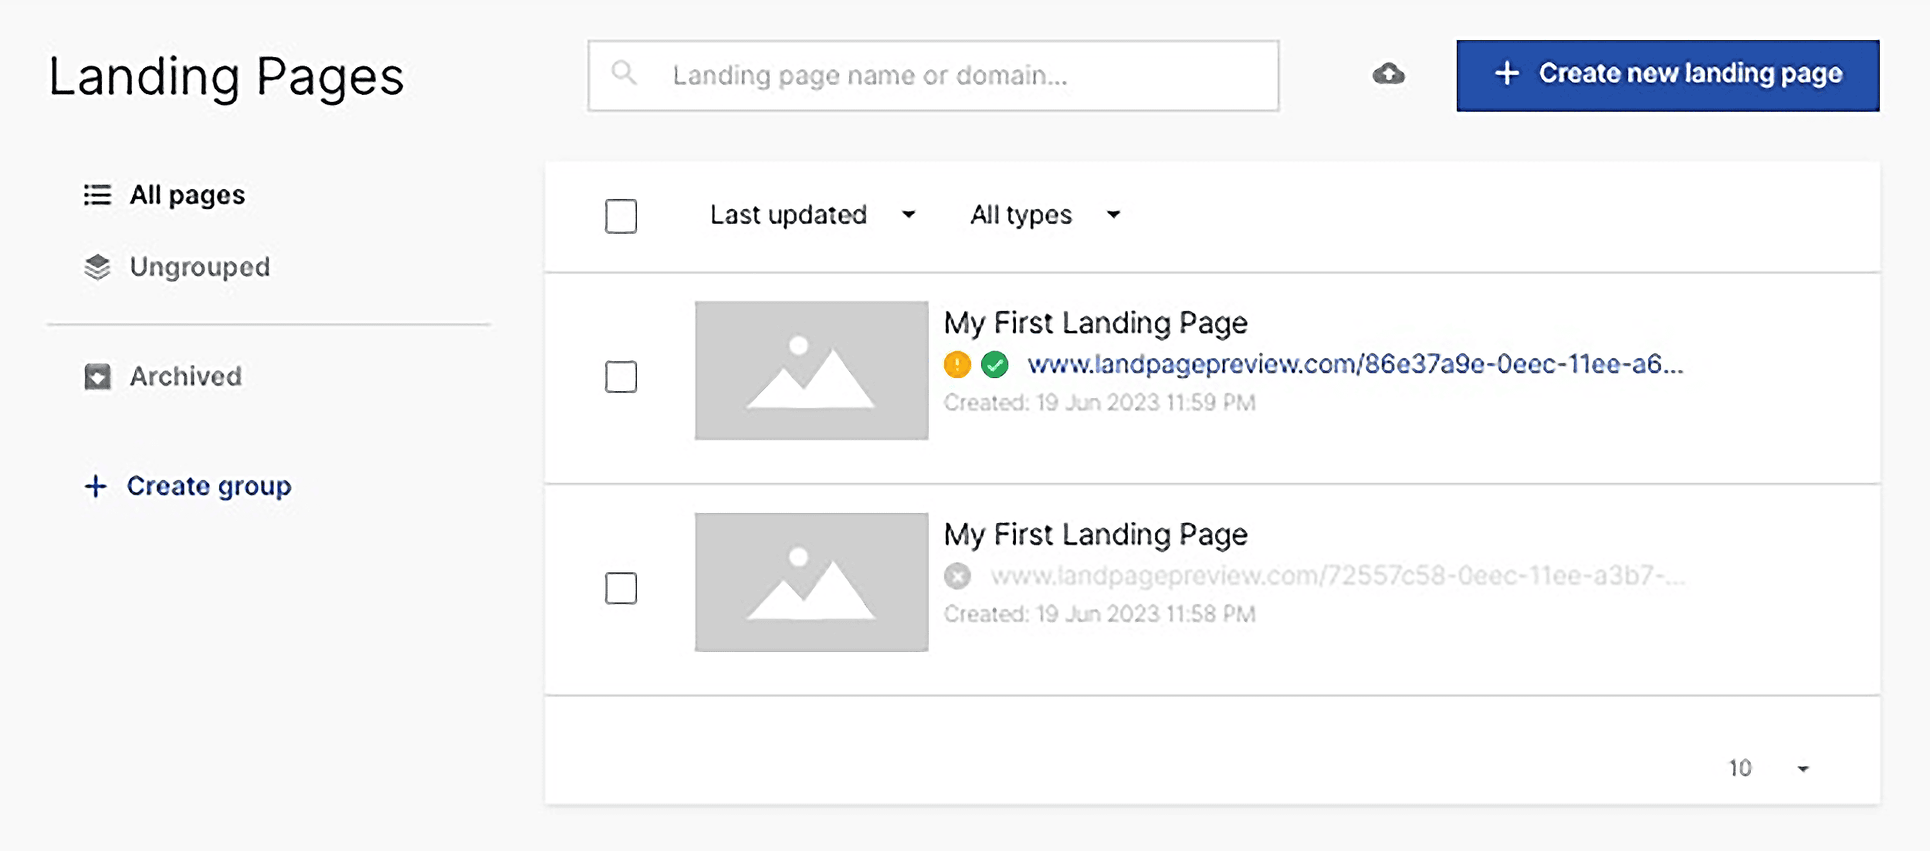1930x851 pixels.
Task: Toggle the select-all checkbox in header
Action: [621, 216]
